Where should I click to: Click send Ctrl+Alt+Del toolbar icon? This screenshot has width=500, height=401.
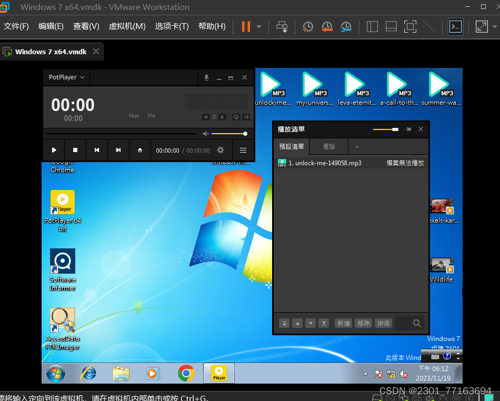[x=282, y=27]
